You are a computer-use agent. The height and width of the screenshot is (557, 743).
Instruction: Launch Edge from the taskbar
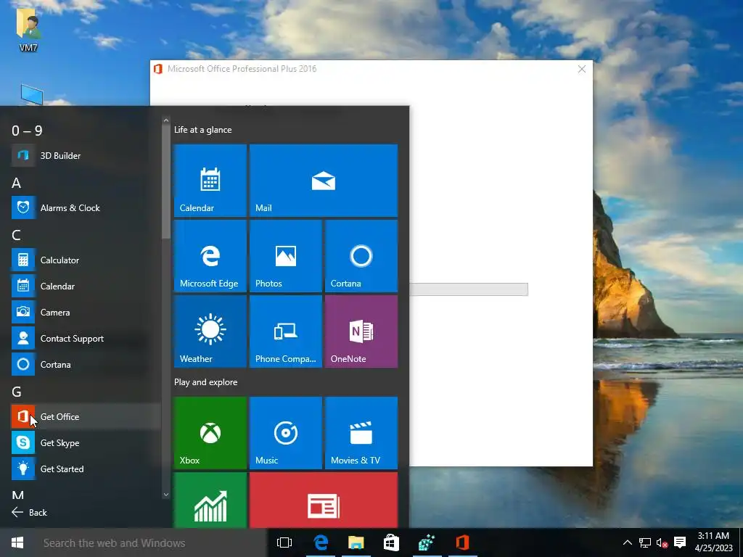click(x=321, y=542)
